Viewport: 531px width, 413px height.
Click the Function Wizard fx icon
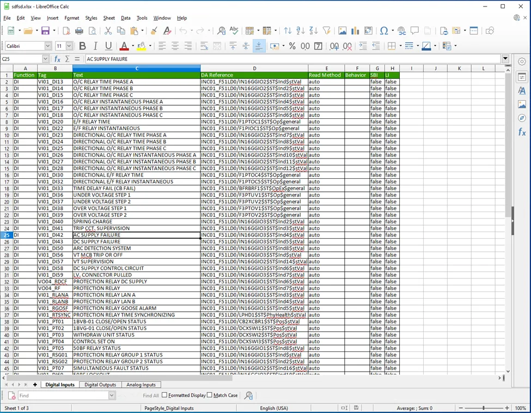tap(58, 59)
